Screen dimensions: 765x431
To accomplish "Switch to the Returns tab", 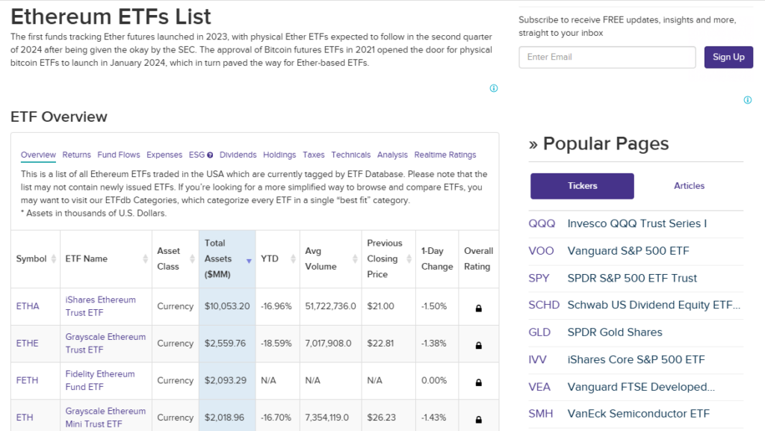I will [x=76, y=155].
